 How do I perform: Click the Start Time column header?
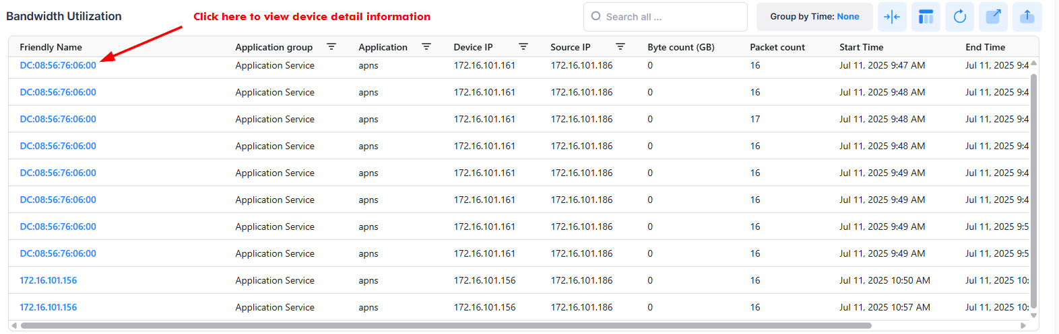coord(861,47)
